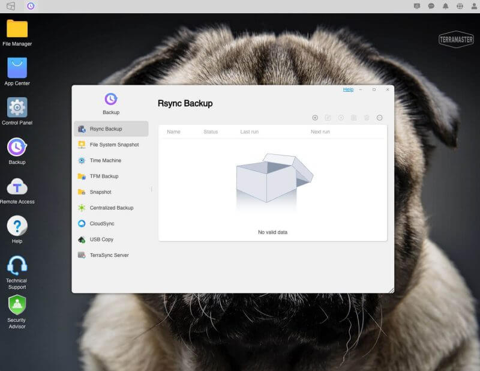Open the File Manager desktop icon

coord(17,29)
